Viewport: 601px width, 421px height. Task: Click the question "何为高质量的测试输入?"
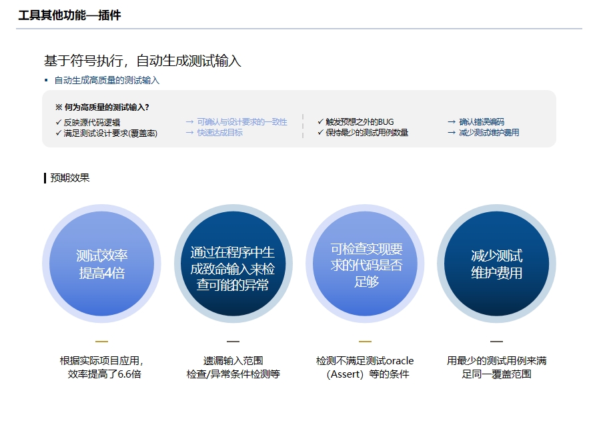click(107, 107)
